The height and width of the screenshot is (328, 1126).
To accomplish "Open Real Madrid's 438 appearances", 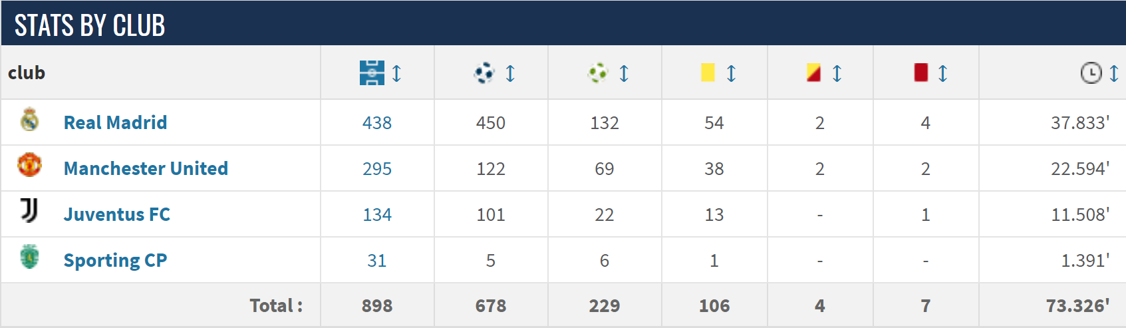I will click(x=377, y=123).
